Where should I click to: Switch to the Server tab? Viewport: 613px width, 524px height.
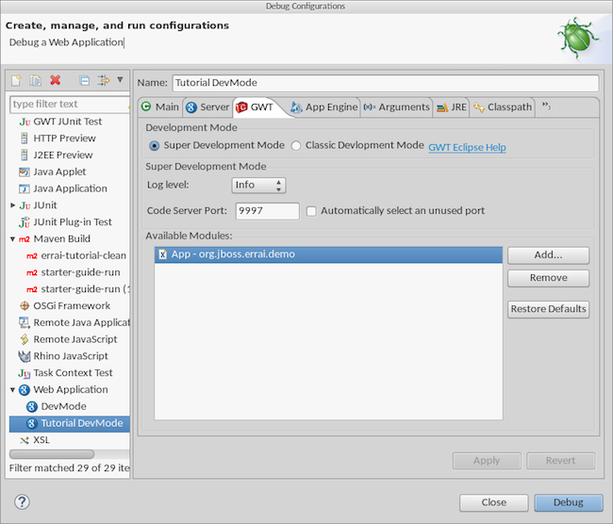pyautogui.click(x=207, y=107)
